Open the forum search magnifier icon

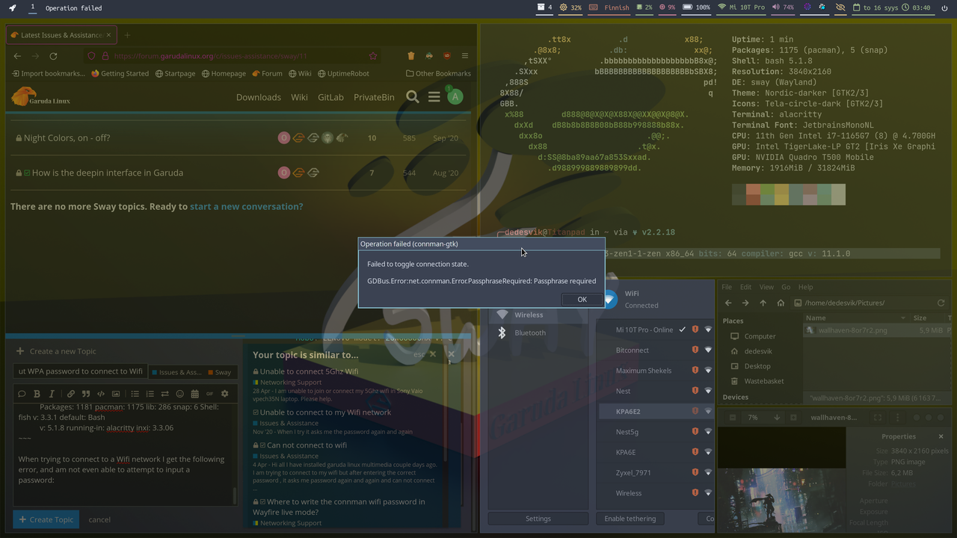[x=412, y=97]
